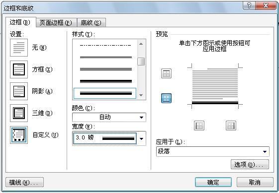This screenshot has height=193, width=279.
Task: Click the 自定义 (Custom) border setting icon
Action: tap(19, 135)
